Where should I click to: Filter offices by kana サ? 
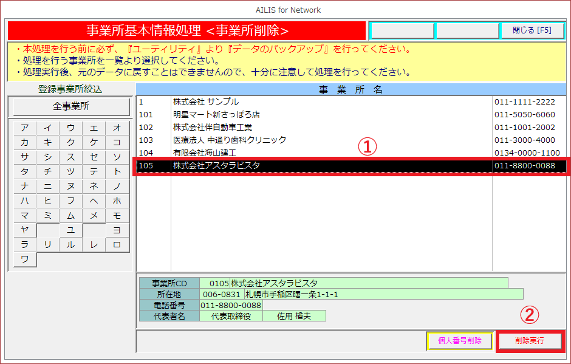pyautogui.click(x=25, y=157)
